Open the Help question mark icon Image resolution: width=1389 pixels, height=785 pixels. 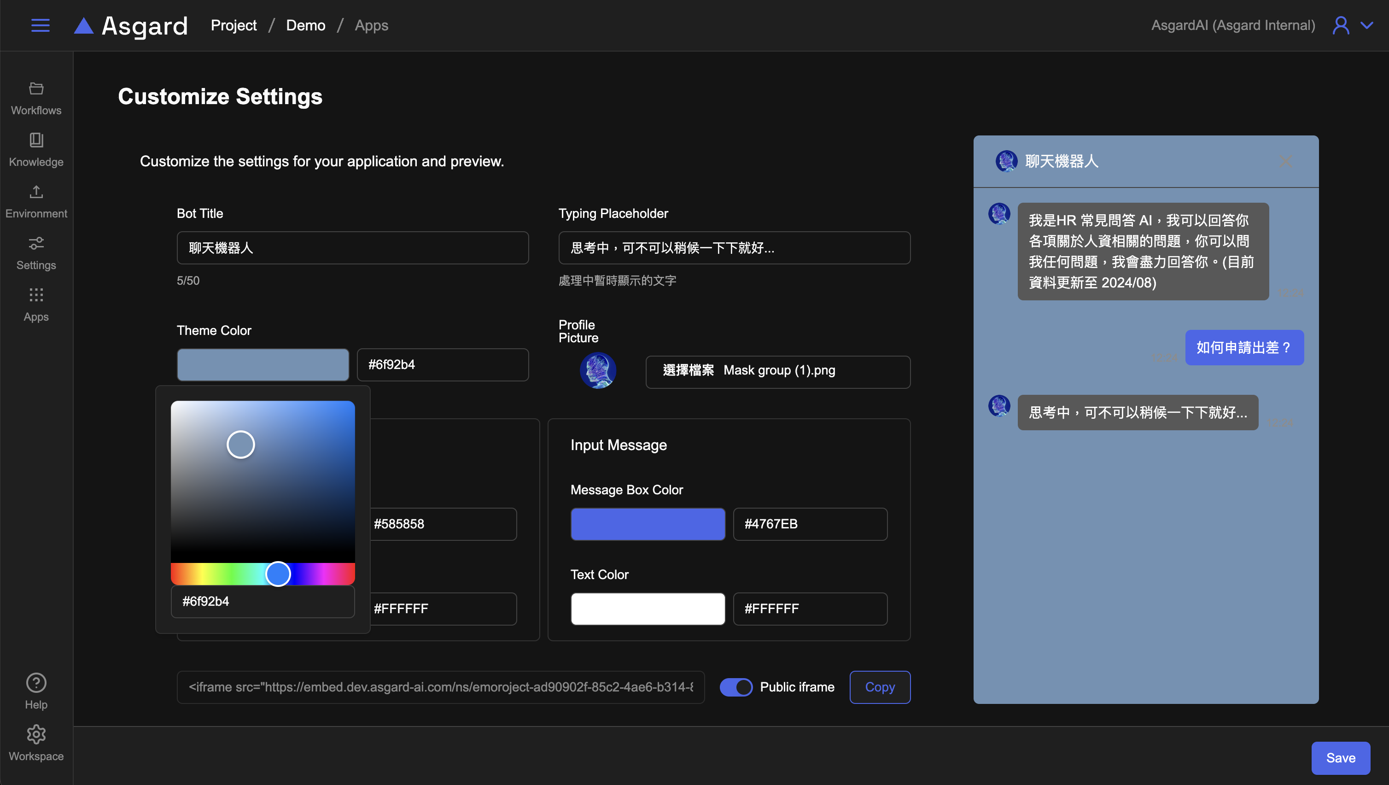(x=36, y=683)
